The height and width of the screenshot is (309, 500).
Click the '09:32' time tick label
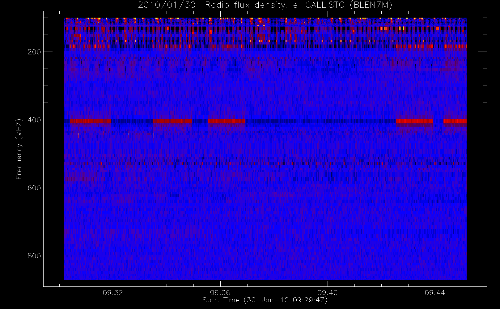pyautogui.click(x=113, y=293)
